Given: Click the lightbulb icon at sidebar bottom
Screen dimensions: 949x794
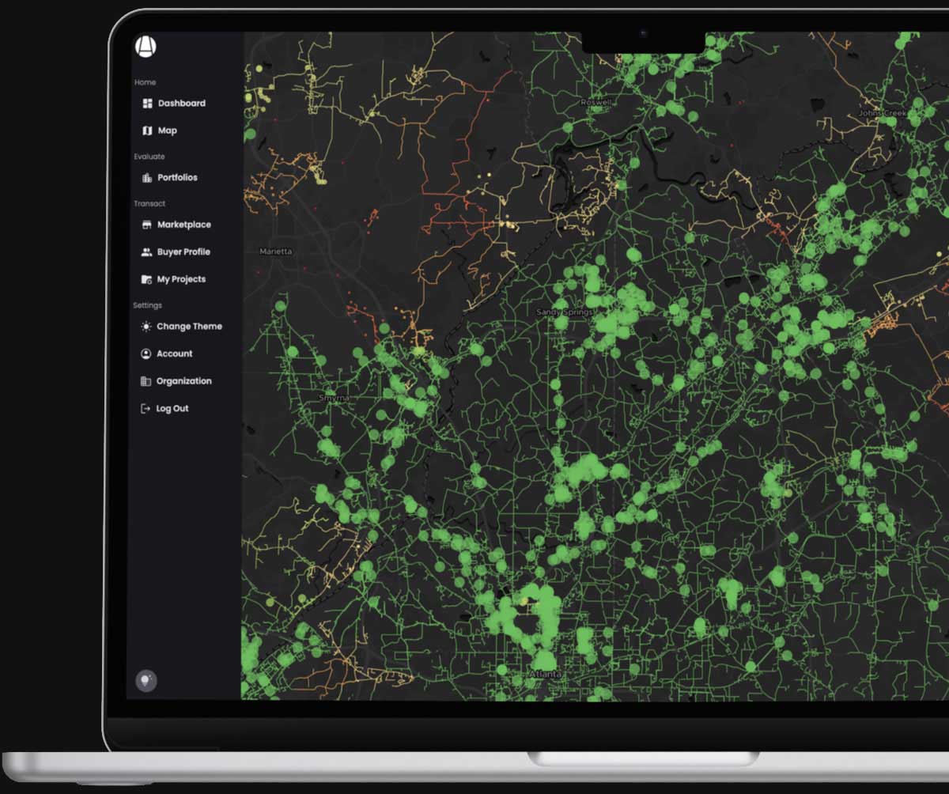Looking at the screenshot, I should pyautogui.click(x=146, y=680).
